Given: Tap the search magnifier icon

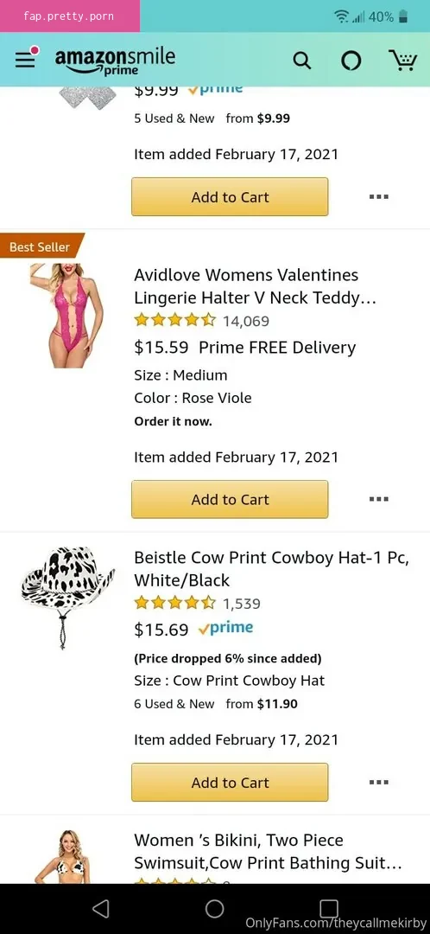Looking at the screenshot, I should [302, 61].
